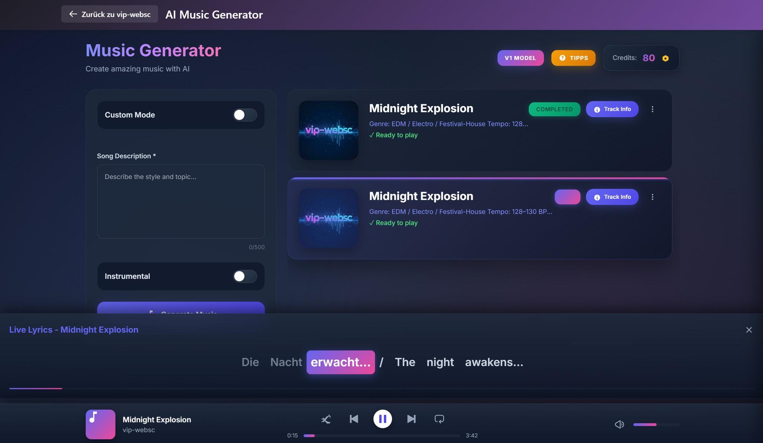
Task: Toggle repeat mode in player
Action: tap(439, 419)
